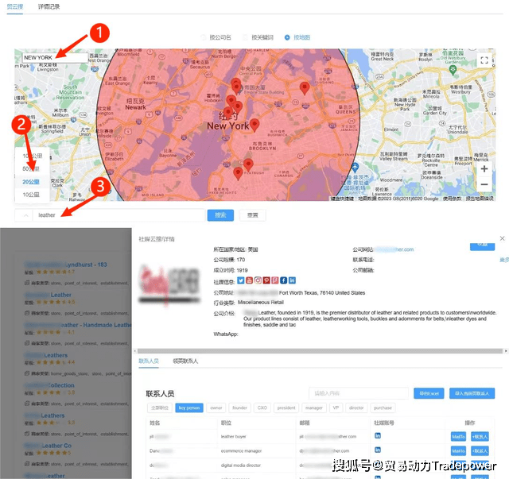Filter contacts by president
This screenshot has height=479, width=509.
286,408
